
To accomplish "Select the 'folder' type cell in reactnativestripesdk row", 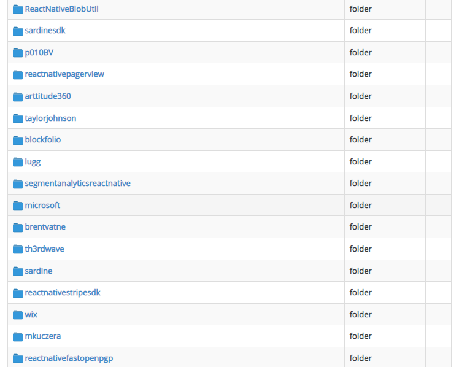I will pos(385,292).
